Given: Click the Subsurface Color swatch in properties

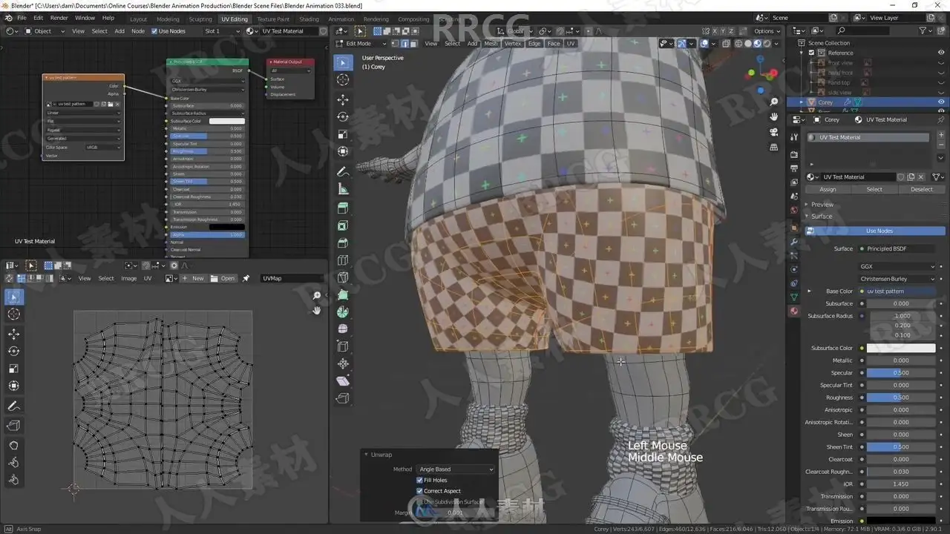Looking at the screenshot, I should tap(901, 348).
